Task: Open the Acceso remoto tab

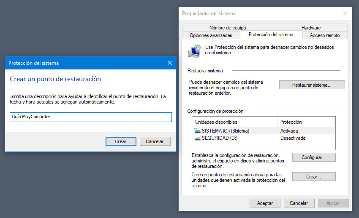Action: 325,35
